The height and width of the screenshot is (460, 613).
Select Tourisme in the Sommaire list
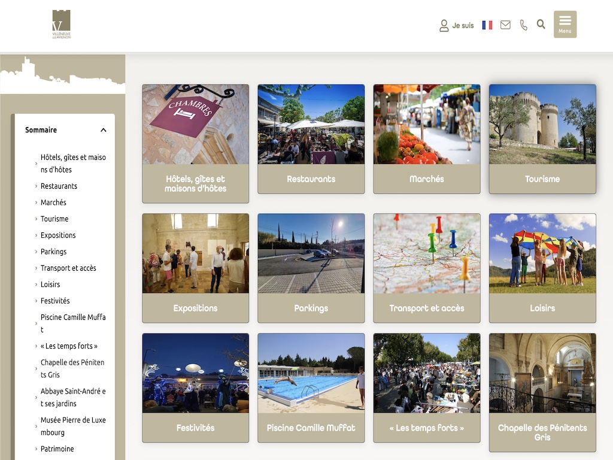54,219
